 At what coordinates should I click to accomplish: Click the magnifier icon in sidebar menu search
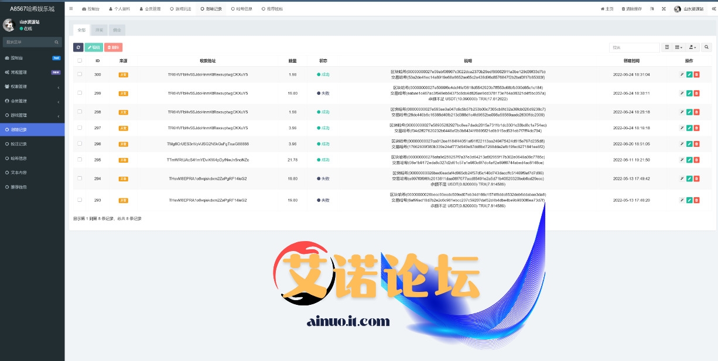(57, 42)
